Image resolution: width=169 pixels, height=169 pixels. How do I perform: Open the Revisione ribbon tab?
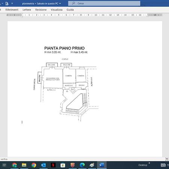click(41, 10)
